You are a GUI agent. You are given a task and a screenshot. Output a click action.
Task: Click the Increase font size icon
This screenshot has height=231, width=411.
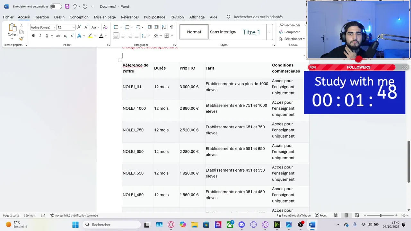tap(79, 27)
